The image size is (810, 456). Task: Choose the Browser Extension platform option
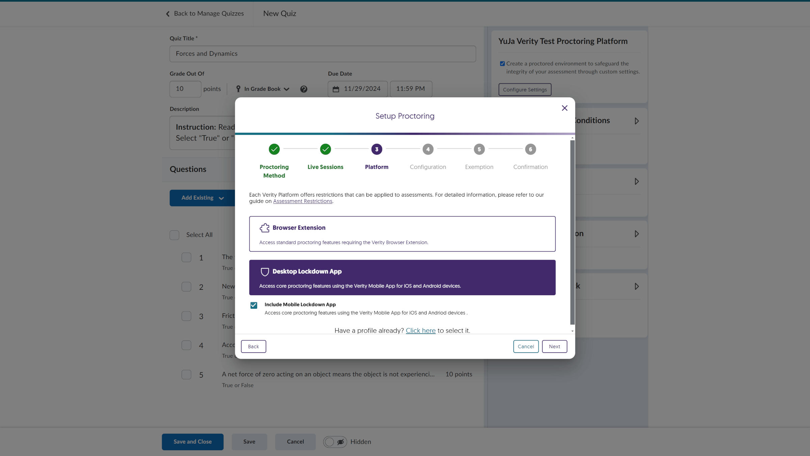pos(402,234)
